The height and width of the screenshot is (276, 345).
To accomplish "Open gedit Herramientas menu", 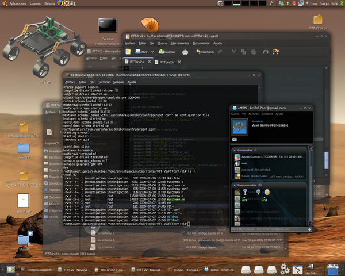I will 180,43.
